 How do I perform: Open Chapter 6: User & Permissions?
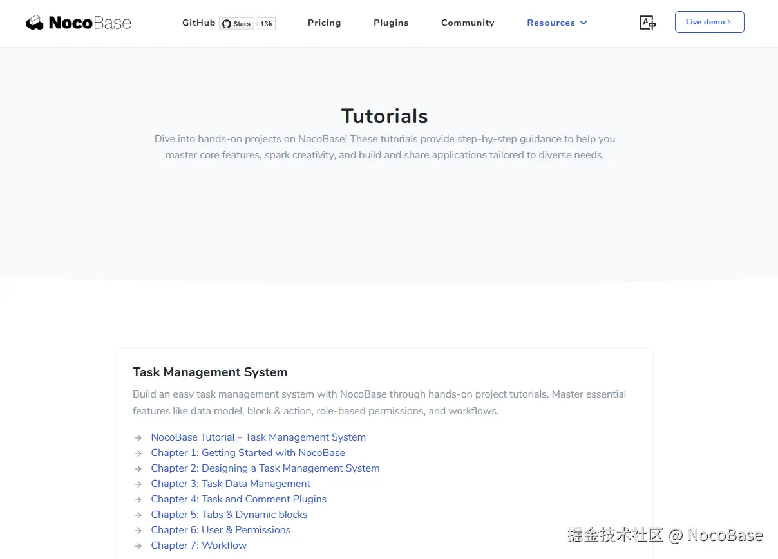[221, 530]
